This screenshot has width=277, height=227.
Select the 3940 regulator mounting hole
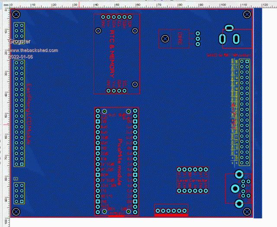coord(165,39)
